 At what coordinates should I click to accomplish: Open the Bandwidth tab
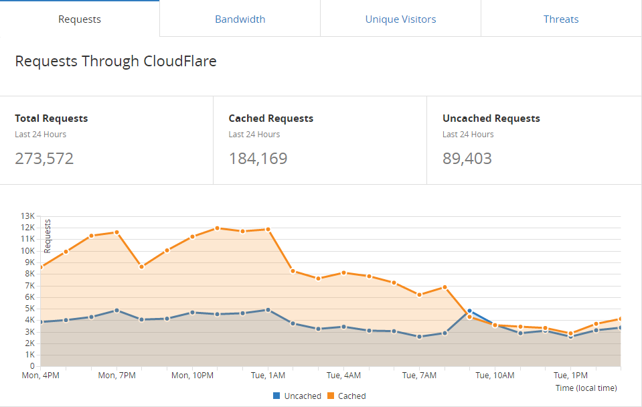(x=240, y=19)
